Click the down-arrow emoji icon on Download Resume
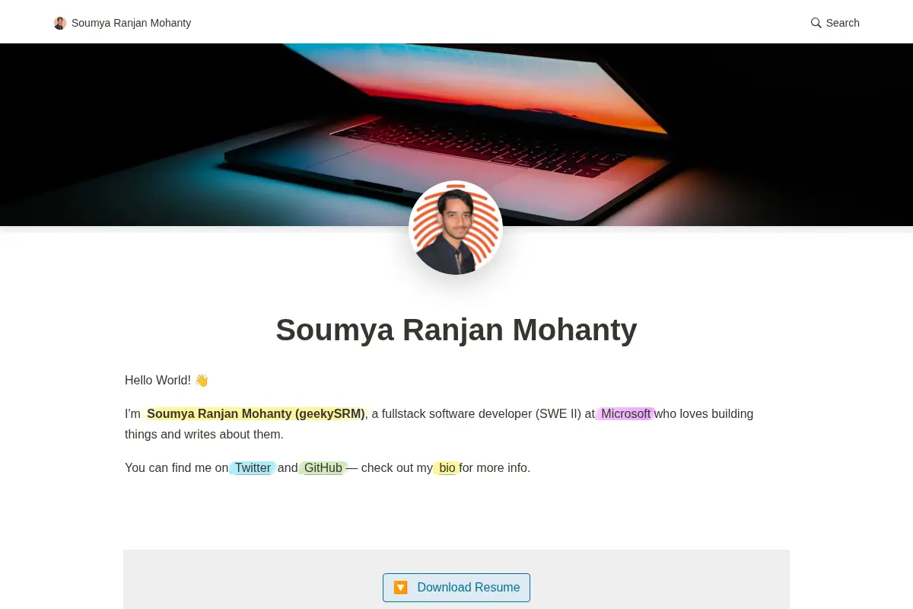Viewport: 913px width, 609px height. point(401,588)
